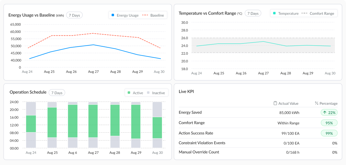
Task: Select the Manual Override Count row label
Action: pyautogui.click(x=199, y=152)
